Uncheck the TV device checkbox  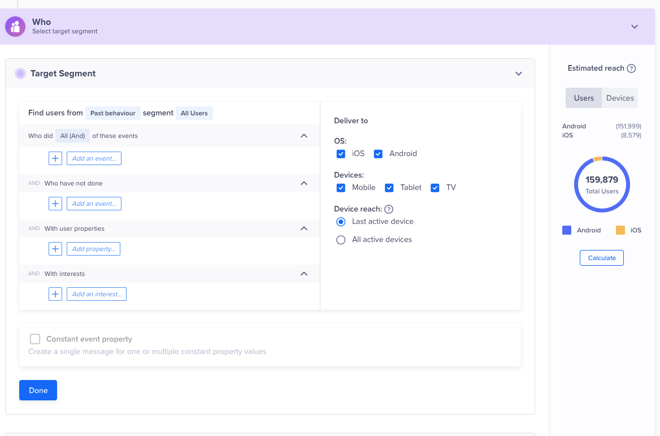pyautogui.click(x=435, y=187)
